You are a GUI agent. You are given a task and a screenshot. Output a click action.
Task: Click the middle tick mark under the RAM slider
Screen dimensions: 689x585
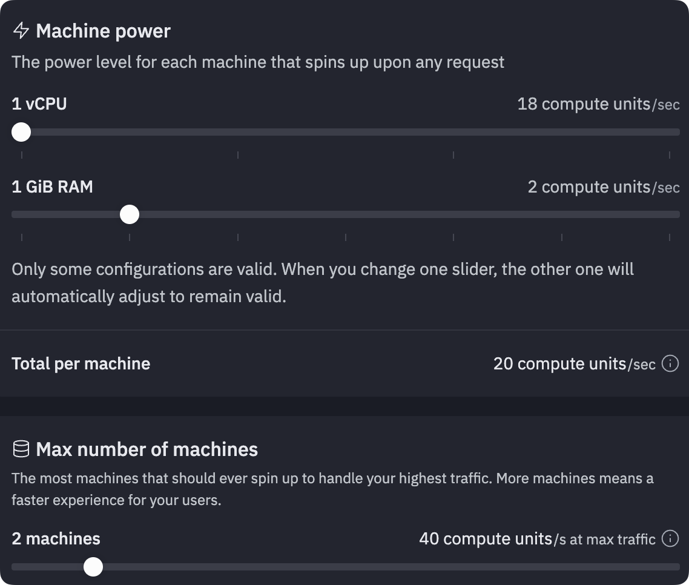pyautogui.click(x=345, y=237)
